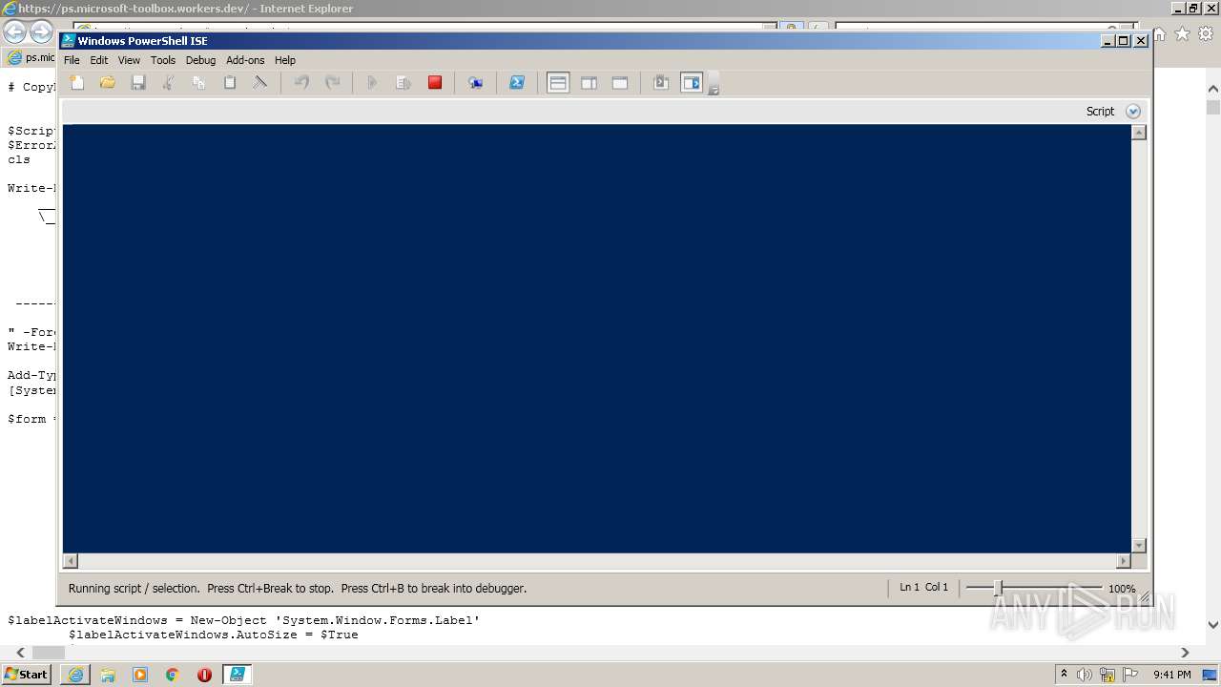Open Internet Explorer favorites star icon
Screen dimensions: 1221x687
pos(1182,34)
